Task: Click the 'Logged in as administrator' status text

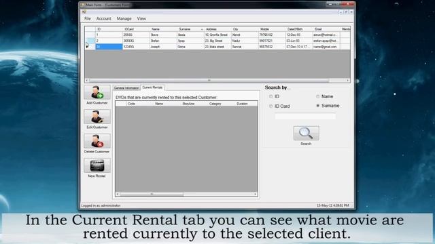Action: click(x=101, y=205)
